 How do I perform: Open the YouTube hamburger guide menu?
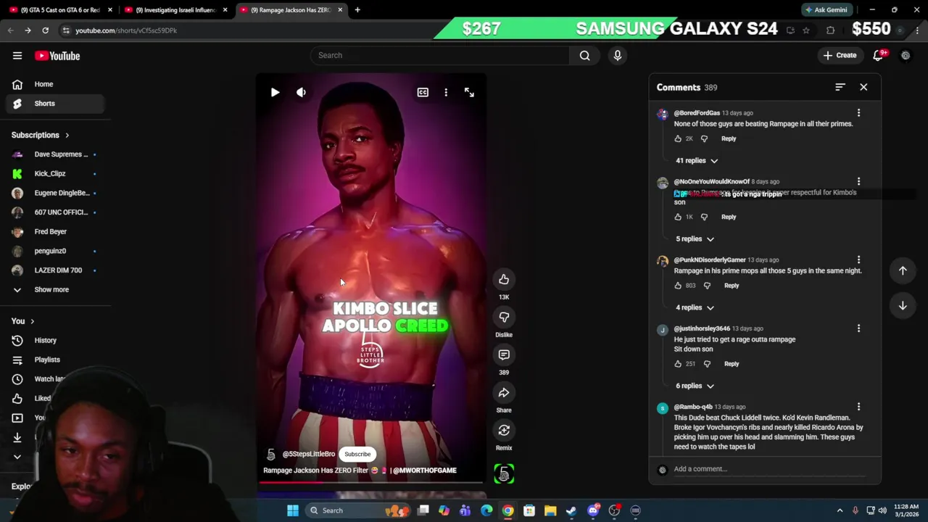click(x=17, y=56)
